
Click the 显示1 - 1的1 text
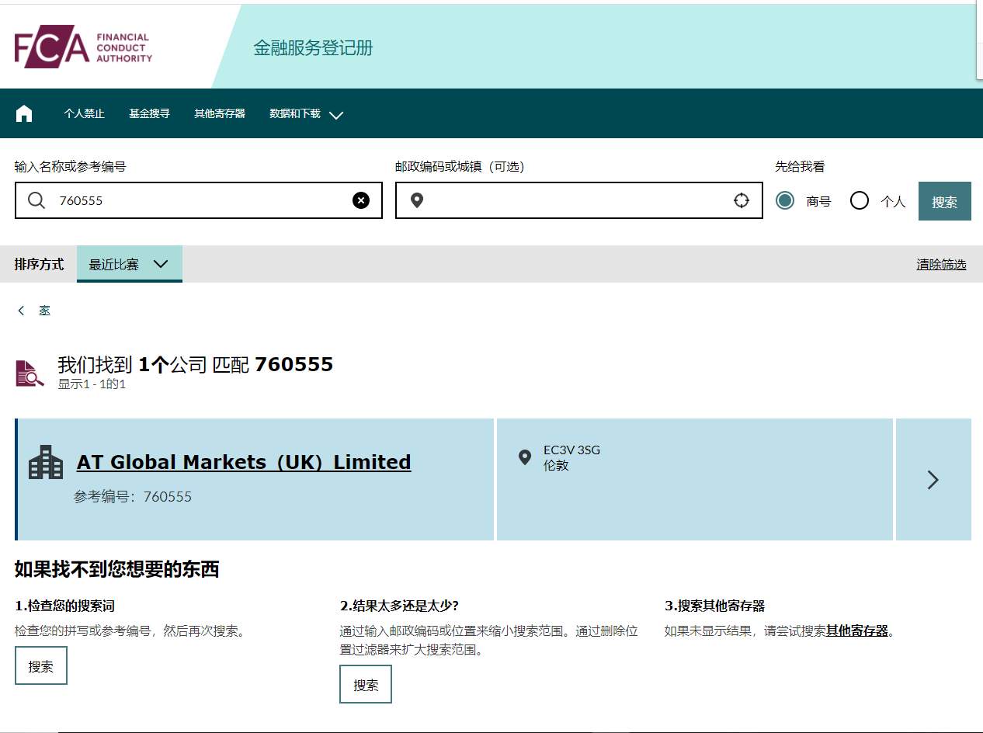click(92, 384)
